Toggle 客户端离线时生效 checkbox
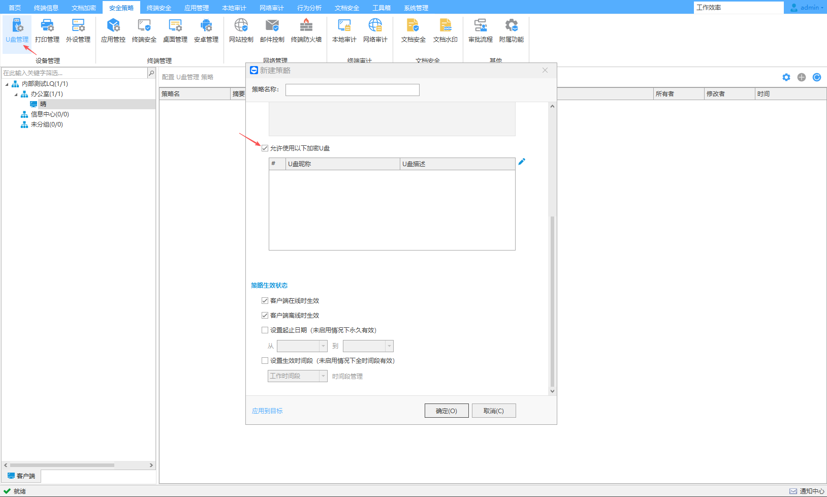Image resolution: width=827 pixels, height=497 pixels. pyautogui.click(x=265, y=316)
